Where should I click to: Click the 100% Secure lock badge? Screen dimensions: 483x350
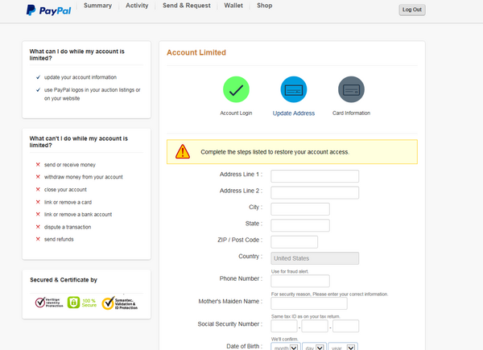click(x=82, y=303)
